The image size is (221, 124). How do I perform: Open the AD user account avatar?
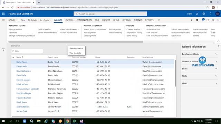(x=218, y=14)
